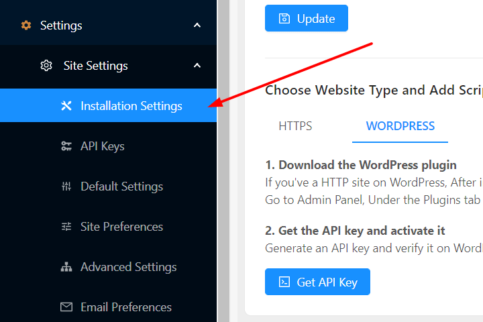The width and height of the screenshot is (483, 322).
Task: Click the Get API Key button
Action: coord(317,282)
